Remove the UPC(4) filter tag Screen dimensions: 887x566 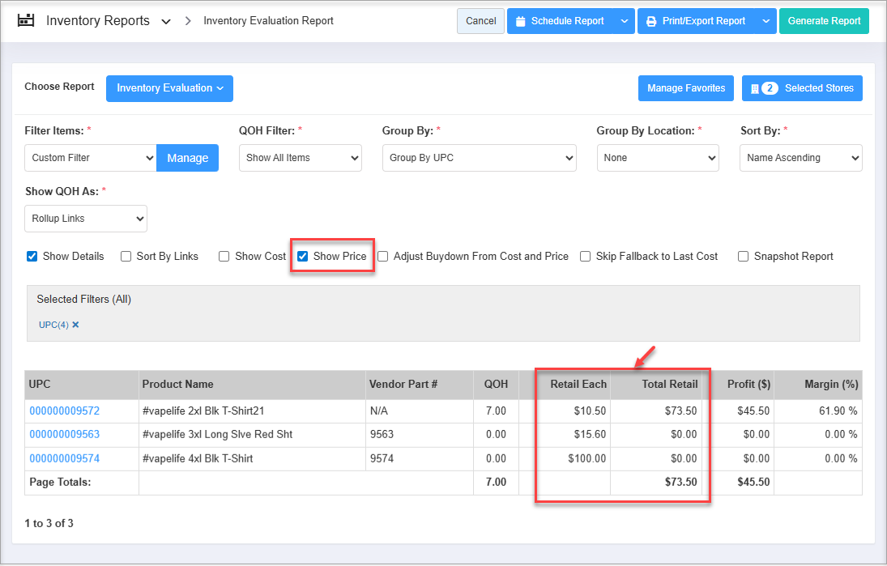pos(75,325)
